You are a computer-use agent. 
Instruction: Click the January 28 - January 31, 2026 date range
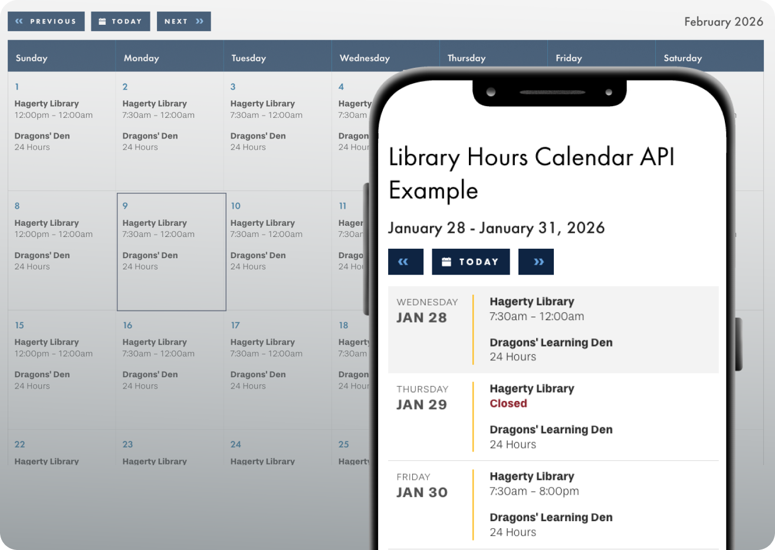(x=497, y=228)
